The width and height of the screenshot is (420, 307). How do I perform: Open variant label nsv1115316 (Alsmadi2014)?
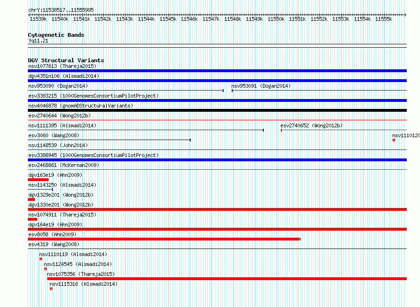(x=84, y=284)
